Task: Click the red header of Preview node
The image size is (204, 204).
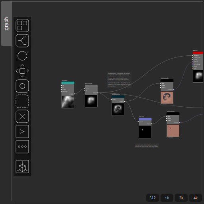Action: [x=198, y=53]
